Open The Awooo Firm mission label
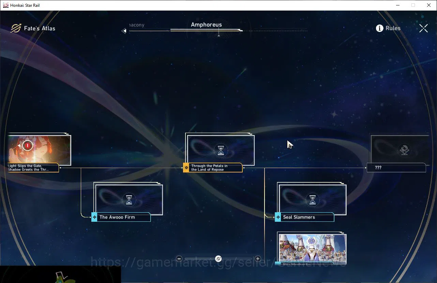Screen dimensions: 437x283 pyautogui.click(x=124, y=217)
